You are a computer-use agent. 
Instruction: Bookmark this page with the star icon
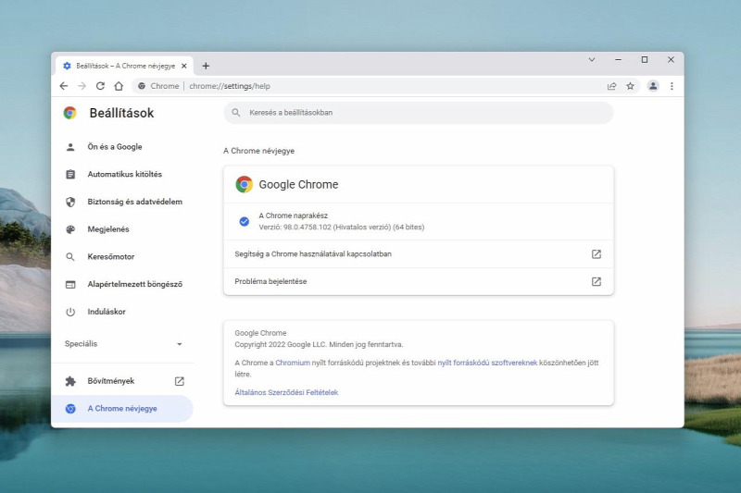630,86
